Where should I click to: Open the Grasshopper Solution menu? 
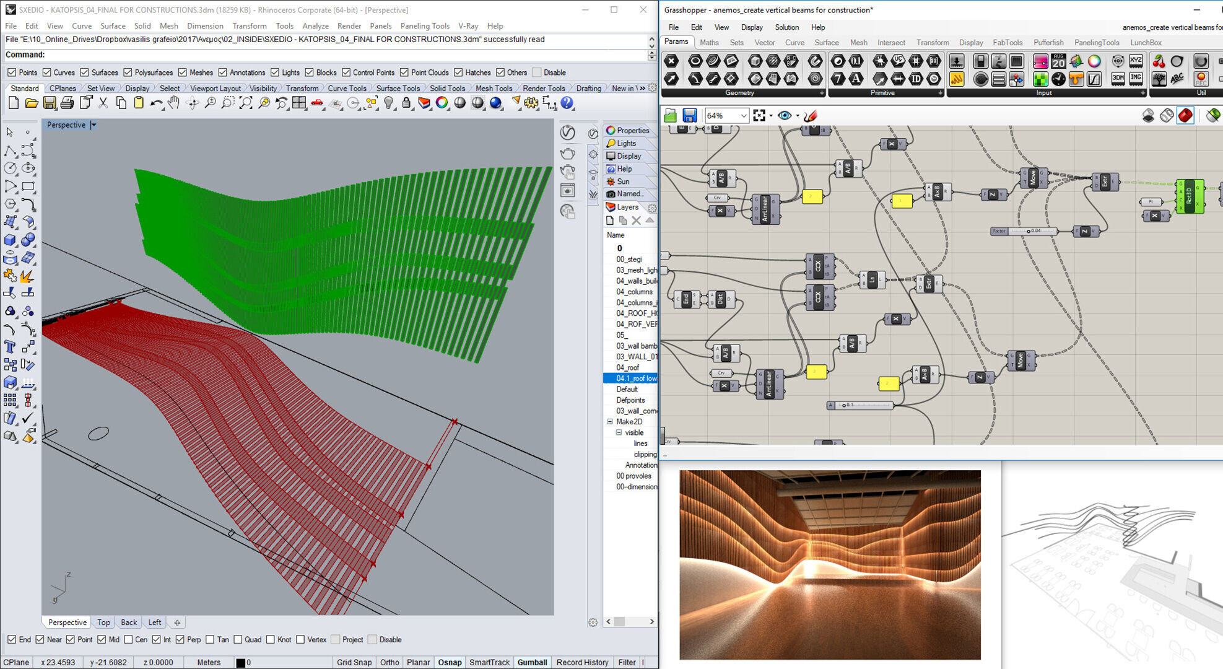(x=787, y=27)
